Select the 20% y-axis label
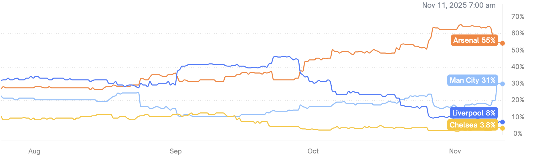Screen dimensions: 534x158 pyautogui.click(x=518, y=100)
